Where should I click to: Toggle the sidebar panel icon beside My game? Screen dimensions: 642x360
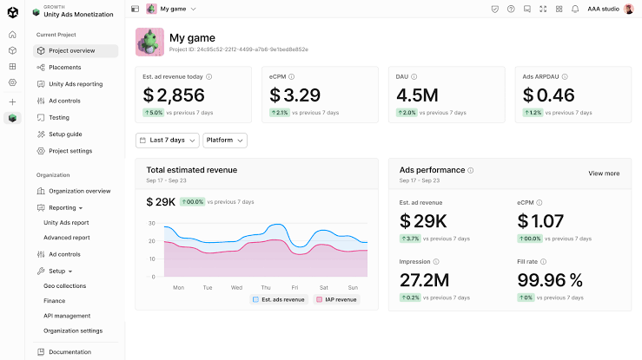136,9
